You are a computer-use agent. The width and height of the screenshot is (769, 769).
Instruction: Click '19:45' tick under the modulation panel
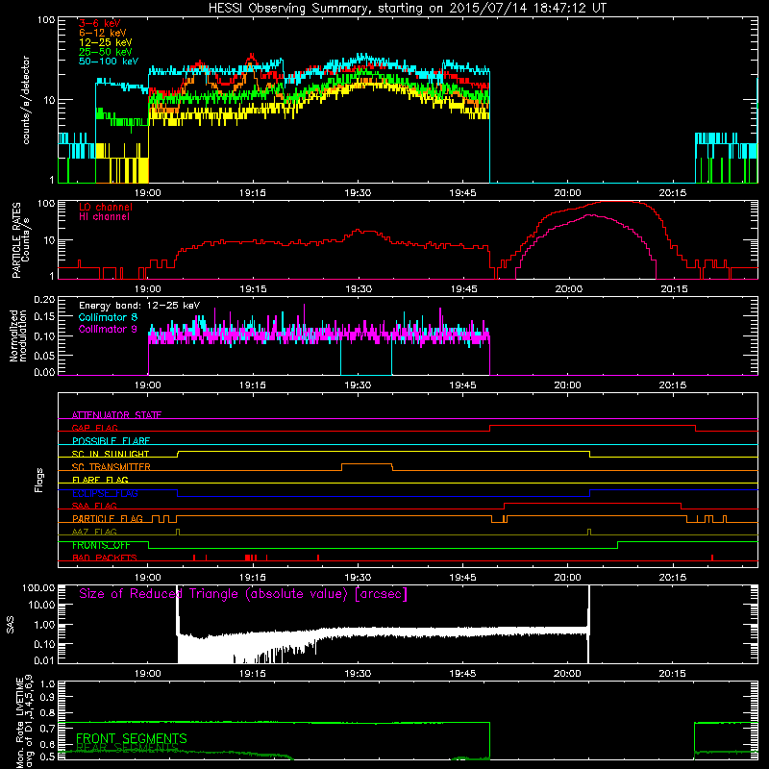click(462, 385)
